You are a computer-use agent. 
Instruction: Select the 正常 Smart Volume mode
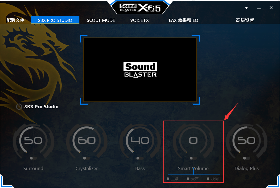click(x=173, y=178)
